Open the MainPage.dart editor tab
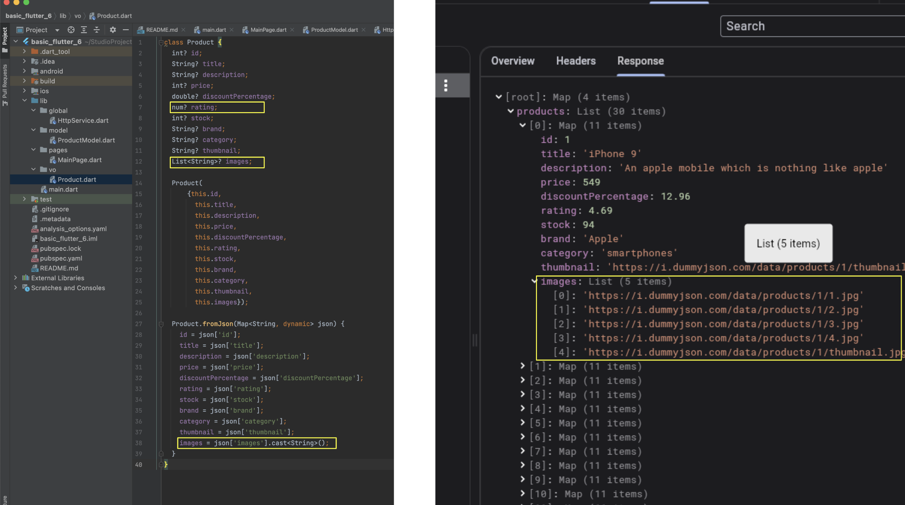Viewport: 905px width, 505px height. click(268, 30)
